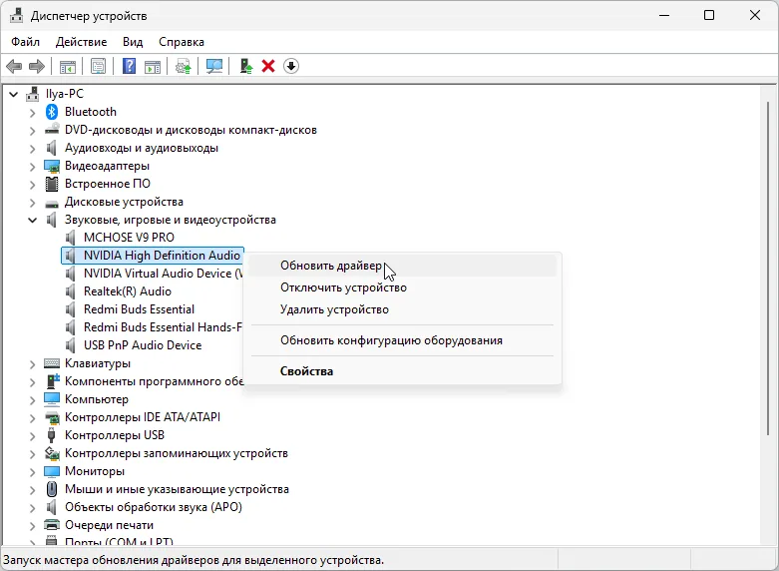The height and width of the screenshot is (571, 779).
Task: Select the MCHOSE V9 PRO device
Action: (129, 238)
